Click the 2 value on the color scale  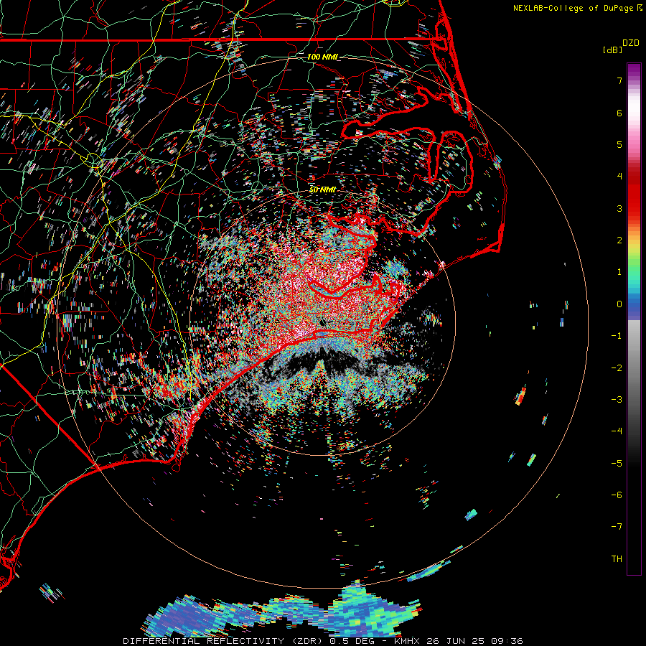coord(619,240)
